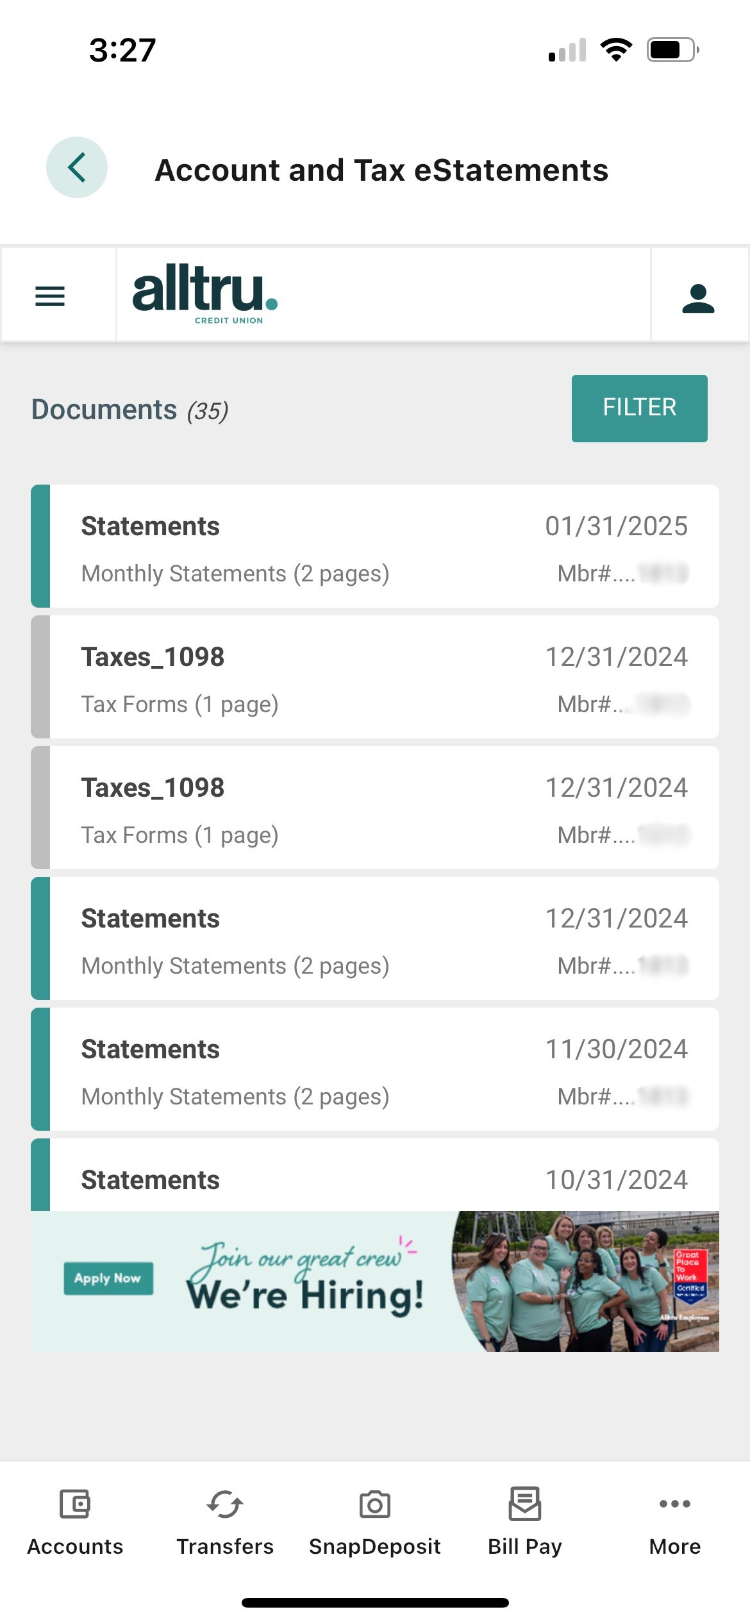Image resolution: width=750 pixels, height=1623 pixels.
Task: Click the FILTER button
Action: point(639,408)
